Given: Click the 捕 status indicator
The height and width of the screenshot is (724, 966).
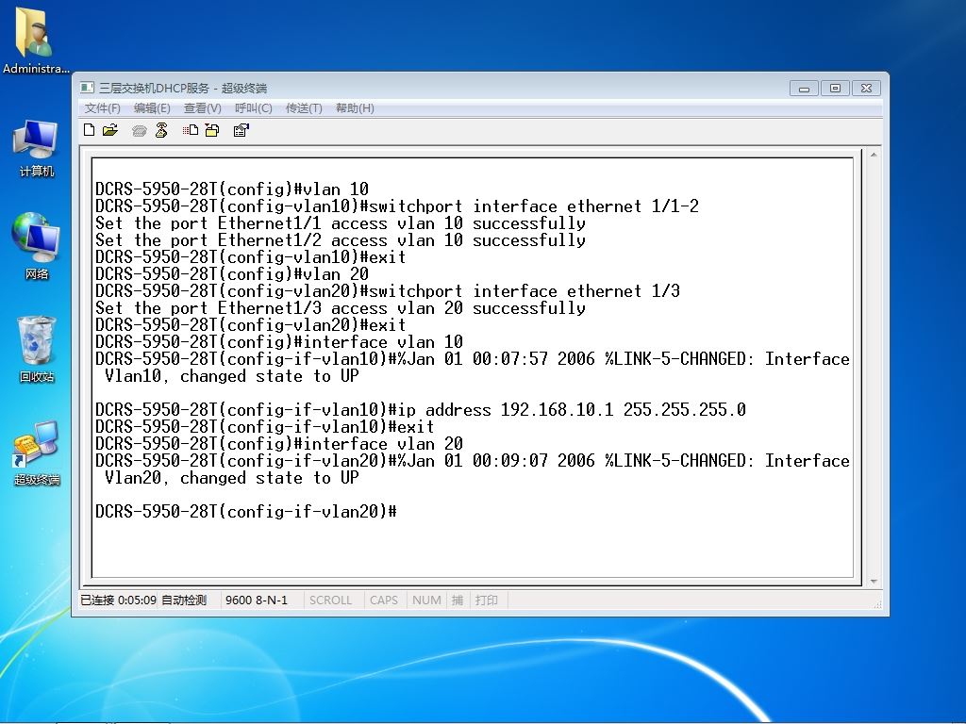Looking at the screenshot, I should point(458,601).
